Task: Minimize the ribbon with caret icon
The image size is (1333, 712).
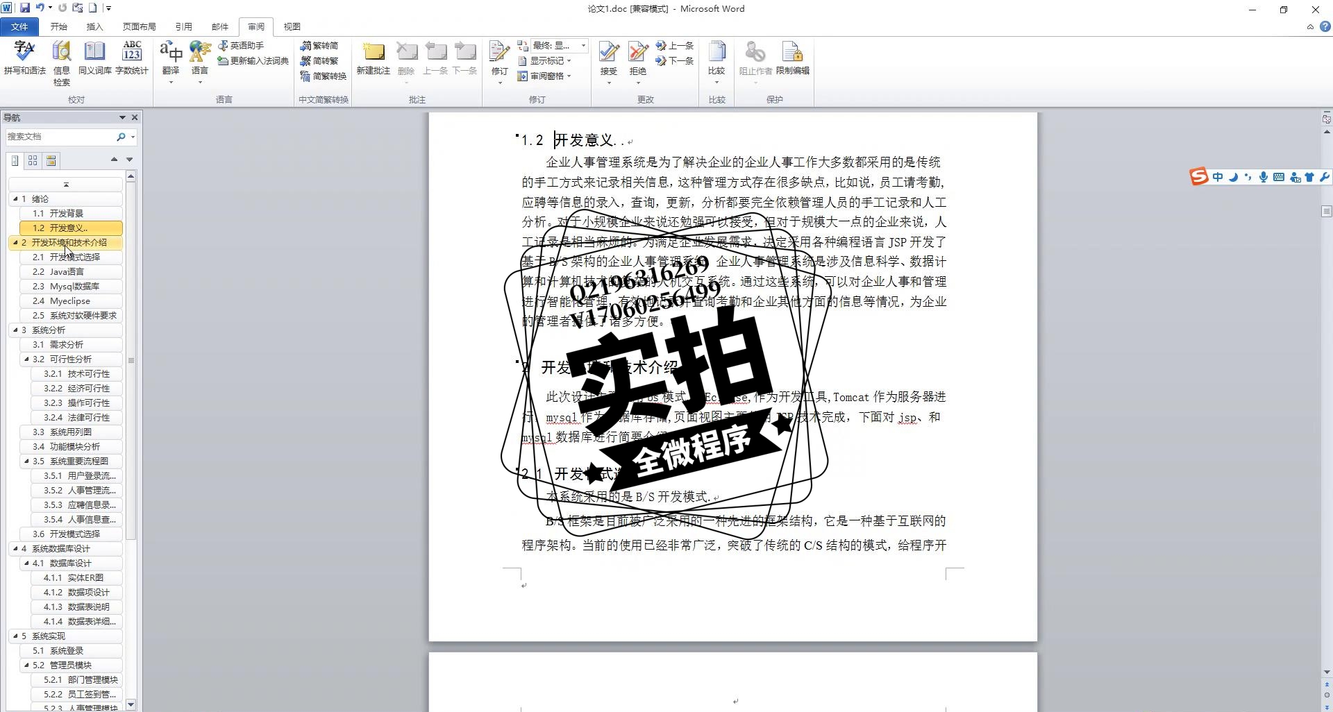Action: tap(1310, 26)
